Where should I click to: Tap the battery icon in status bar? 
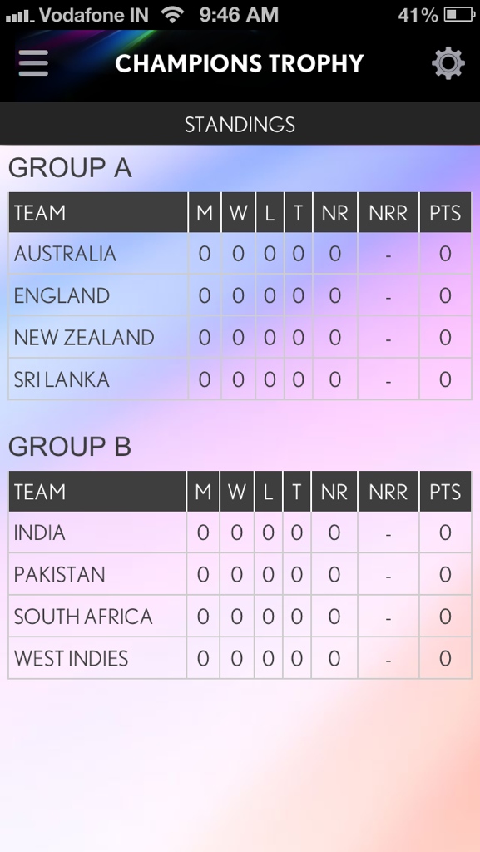pyautogui.click(x=459, y=15)
